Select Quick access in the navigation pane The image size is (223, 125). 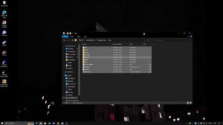(71, 46)
